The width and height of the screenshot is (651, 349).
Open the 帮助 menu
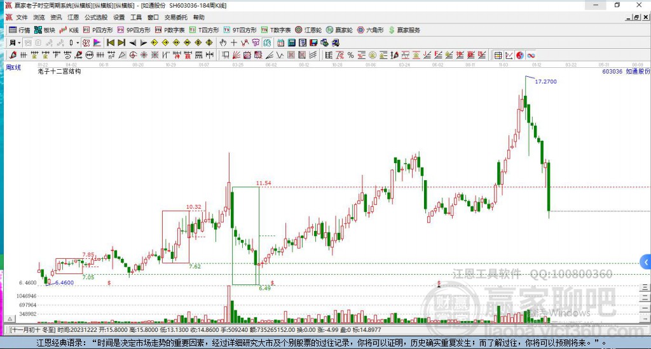(199, 17)
